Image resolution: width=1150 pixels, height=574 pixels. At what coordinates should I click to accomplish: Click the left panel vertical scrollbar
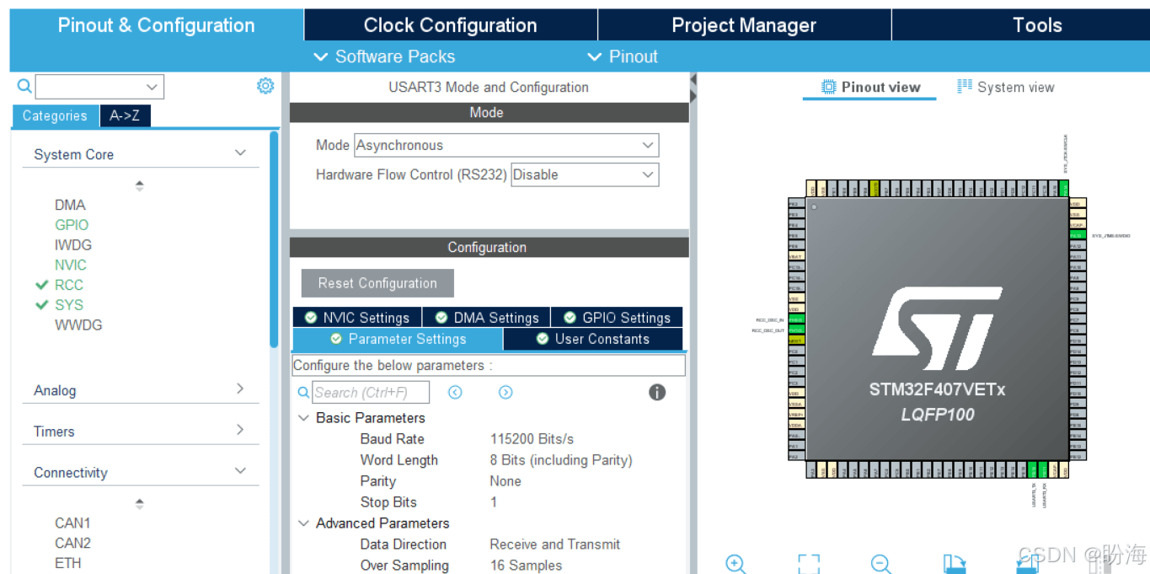pyautogui.click(x=274, y=239)
